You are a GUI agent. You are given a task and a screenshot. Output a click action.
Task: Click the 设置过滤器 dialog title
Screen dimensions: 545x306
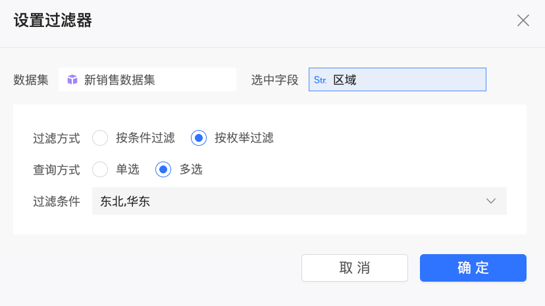[53, 20]
